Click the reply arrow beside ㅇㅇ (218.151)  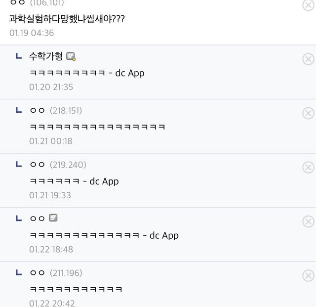click(x=19, y=110)
